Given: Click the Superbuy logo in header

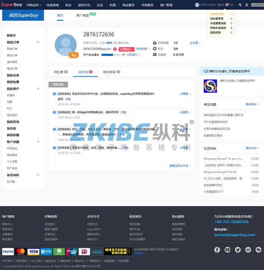Looking at the screenshot, I should [x=12, y=5].
